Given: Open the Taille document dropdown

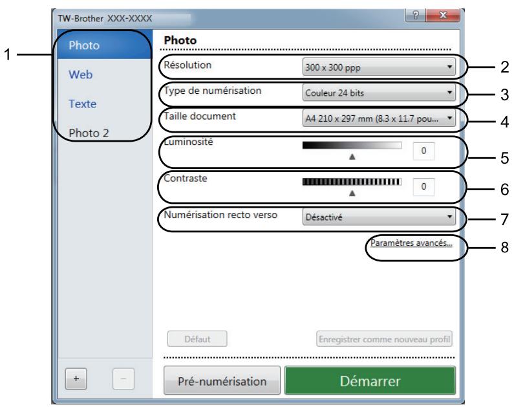Looking at the screenshot, I should (x=379, y=118).
